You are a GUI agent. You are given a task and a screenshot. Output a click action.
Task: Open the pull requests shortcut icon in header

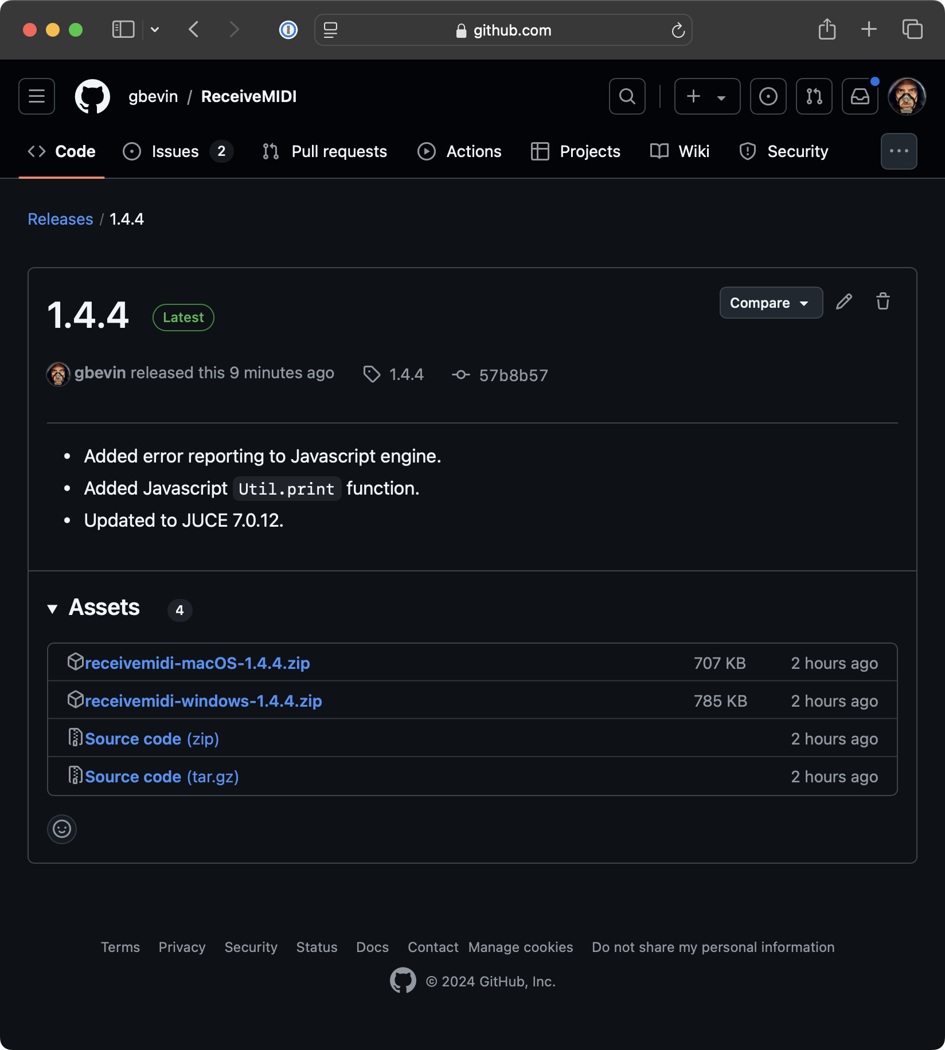[814, 96]
